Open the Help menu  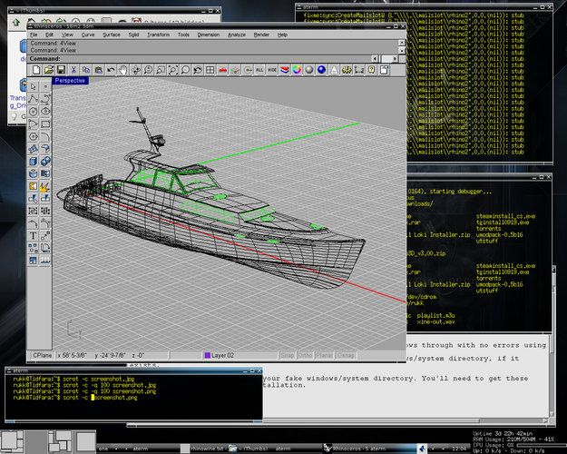282,35
